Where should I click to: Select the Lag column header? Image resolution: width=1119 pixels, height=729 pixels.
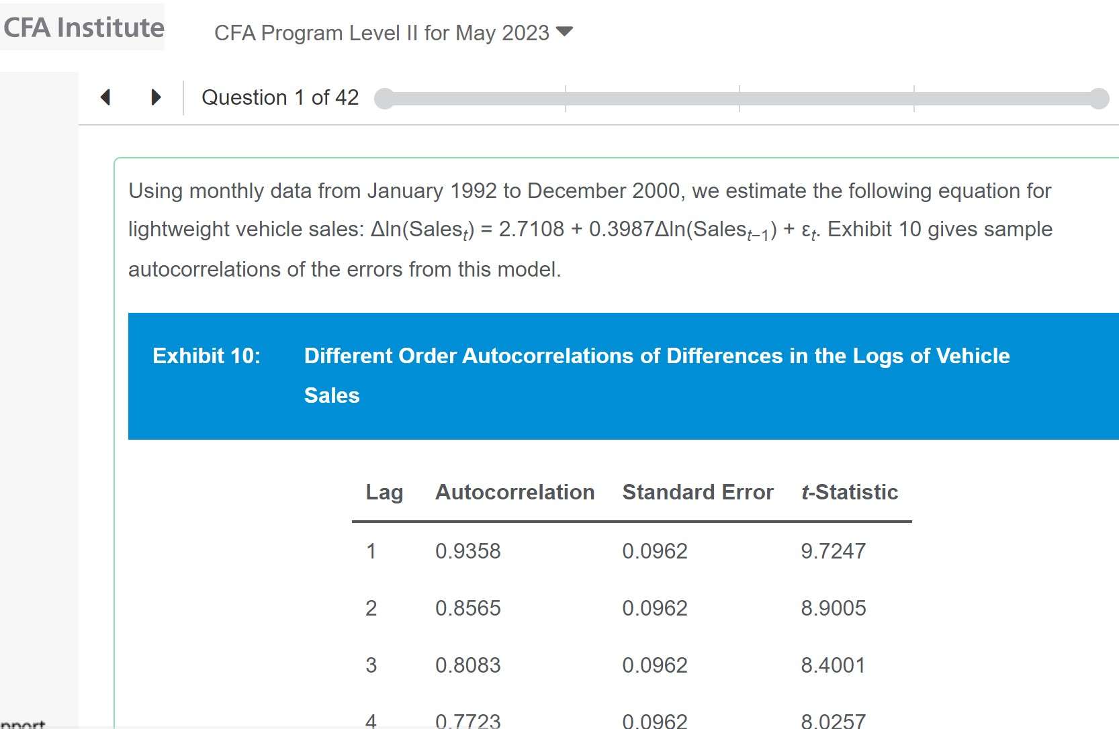pyautogui.click(x=384, y=492)
